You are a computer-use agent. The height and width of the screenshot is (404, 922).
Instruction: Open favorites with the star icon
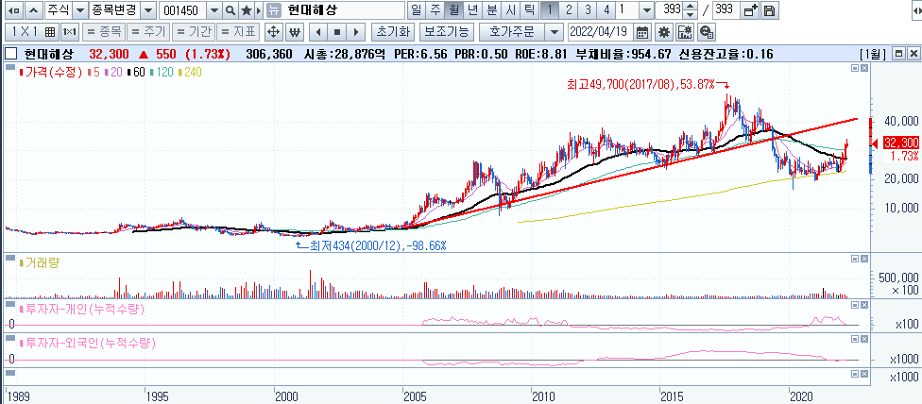coord(247,10)
